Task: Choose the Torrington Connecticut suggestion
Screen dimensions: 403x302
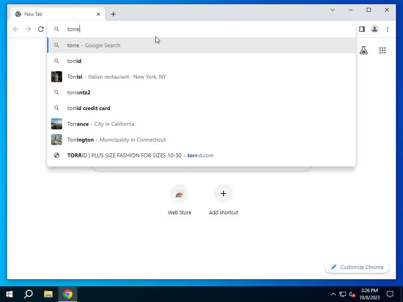Action: pyautogui.click(x=201, y=140)
